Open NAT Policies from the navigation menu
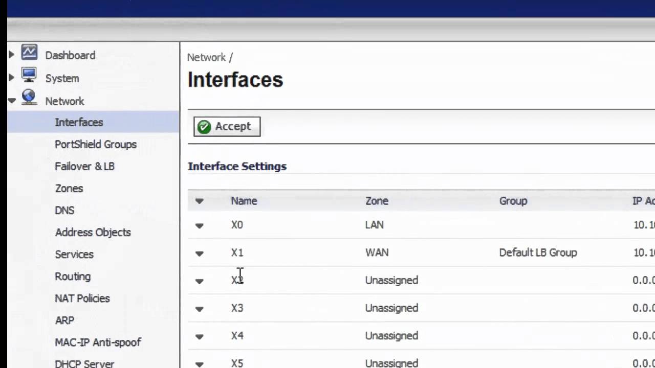Screen dimensions: 655x368 pyautogui.click(x=82, y=298)
